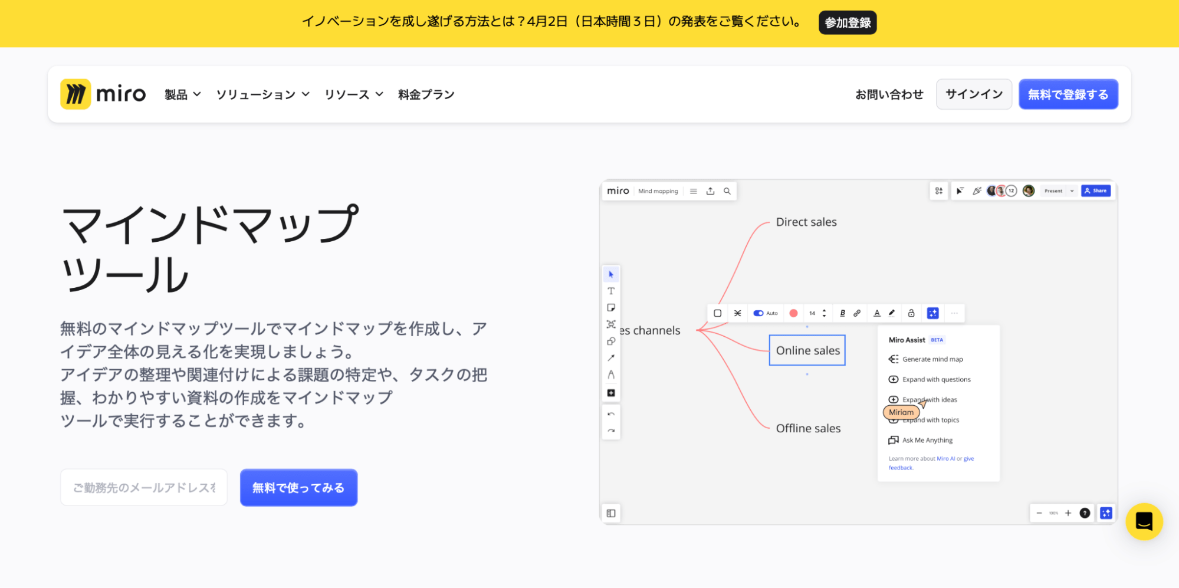Image resolution: width=1179 pixels, height=588 pixels.
Task: Click the 12 collaborators count badge
Action: tap(1011, 190)
